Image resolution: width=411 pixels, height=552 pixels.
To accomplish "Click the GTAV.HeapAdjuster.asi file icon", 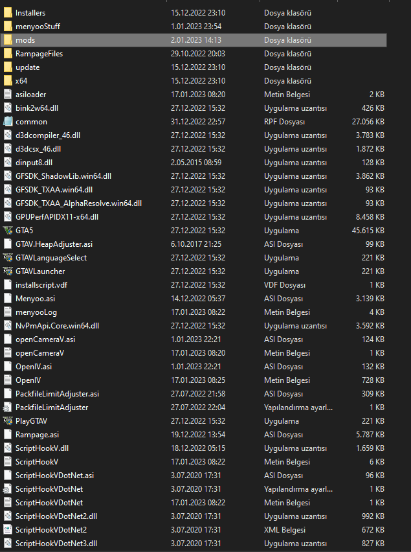I will [8, 244].
